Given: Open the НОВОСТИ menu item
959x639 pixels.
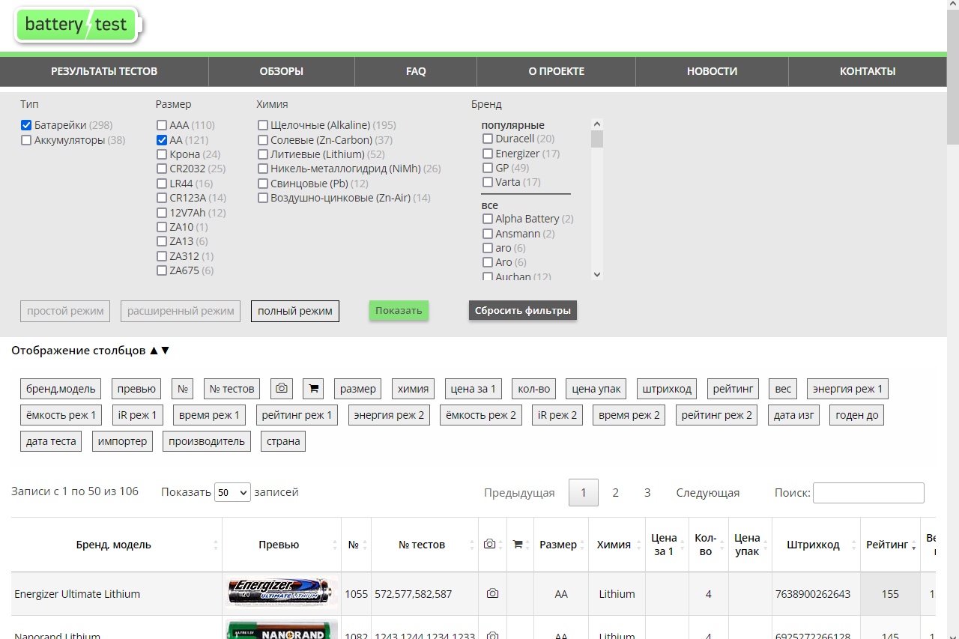Looking at the screenshot, I should pyautogui.click(x=712, y=72).
